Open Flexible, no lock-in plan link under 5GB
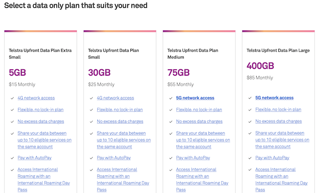Screen dimensions: 319x193 pos(41,110)
